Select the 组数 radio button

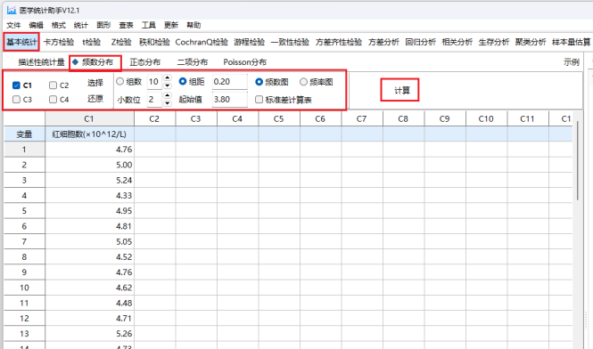pyautogui.click(x=119, y=82)
